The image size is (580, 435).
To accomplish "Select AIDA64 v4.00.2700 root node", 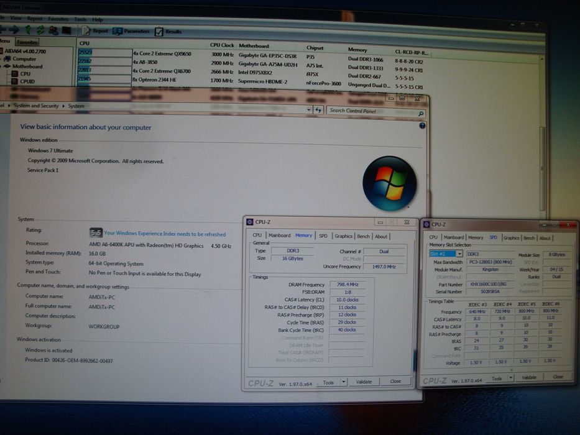I will click(x=25, y=51).
